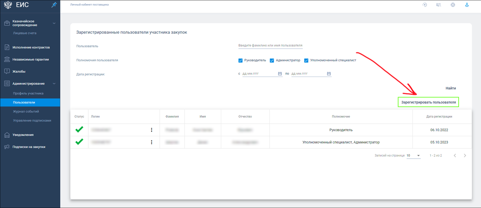Click the Полномочие column header
This screenshot has width=481, height=208.
[341, 116]
